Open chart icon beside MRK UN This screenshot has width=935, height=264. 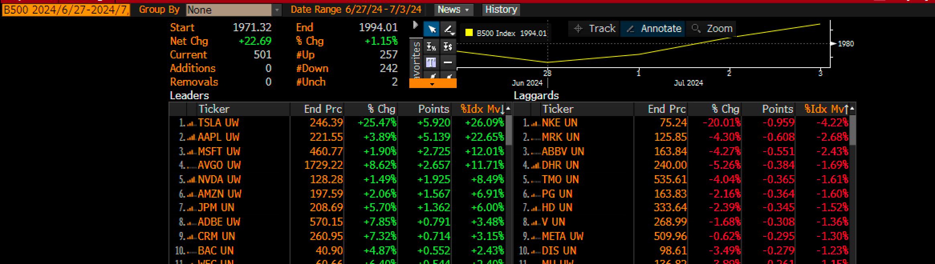536,138
